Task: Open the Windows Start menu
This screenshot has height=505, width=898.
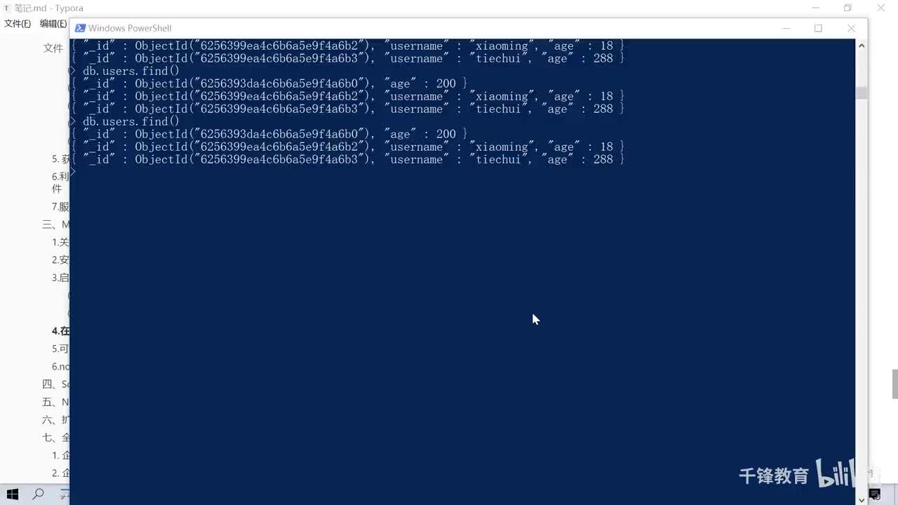Action: coord(12,494)
